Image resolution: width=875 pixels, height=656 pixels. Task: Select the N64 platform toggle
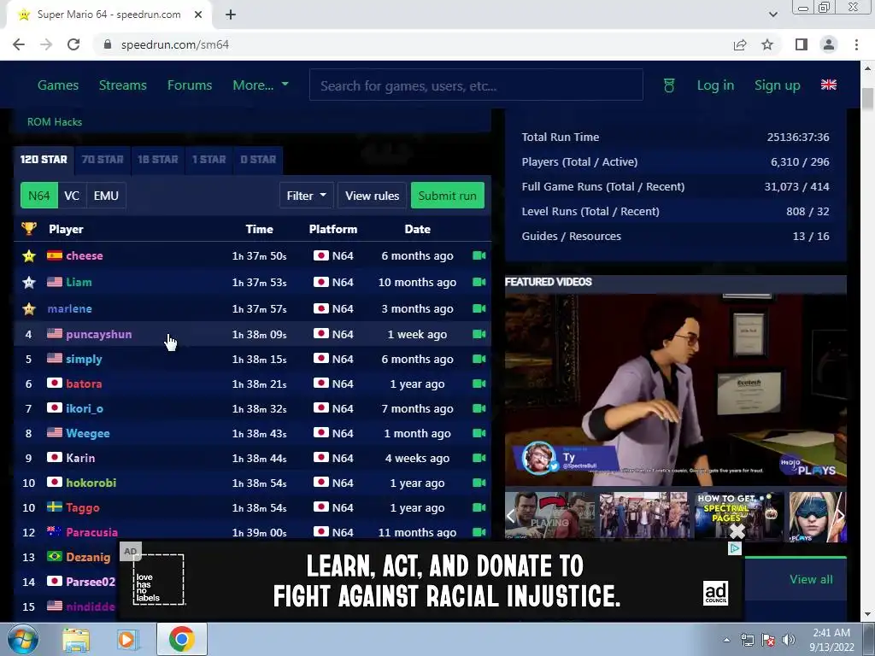[39, 196]
